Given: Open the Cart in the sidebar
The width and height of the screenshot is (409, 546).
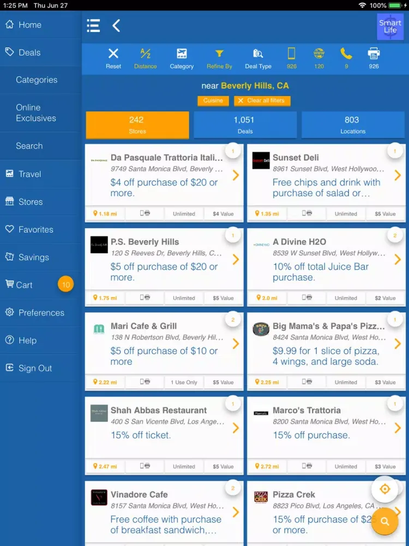Looking at the screenshot, I should [x=41, y=285].
